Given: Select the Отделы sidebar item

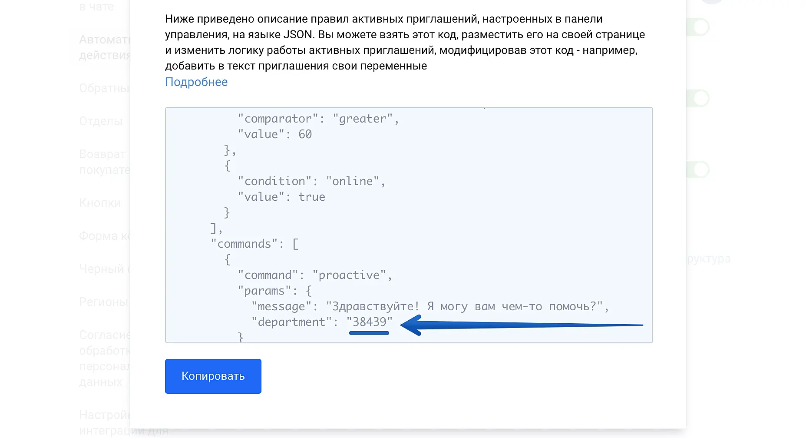Looking at the screenshot, I should click(x=101, y=121).
